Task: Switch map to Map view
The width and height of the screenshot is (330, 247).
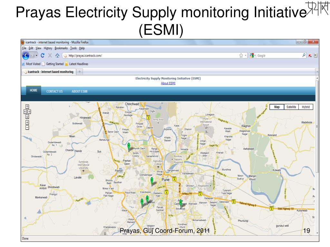Action: (x=277, y=107)
